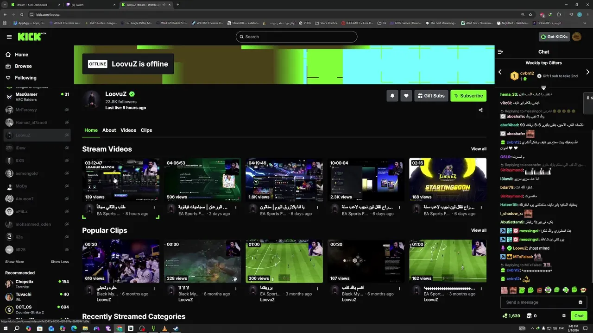Viewport: 593px width, 333px height.
Task: Open the user profile avatar menu
Action: coord(577,37)
